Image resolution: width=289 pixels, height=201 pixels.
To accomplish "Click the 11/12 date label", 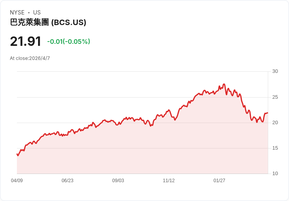I will [x=169, y=181].
